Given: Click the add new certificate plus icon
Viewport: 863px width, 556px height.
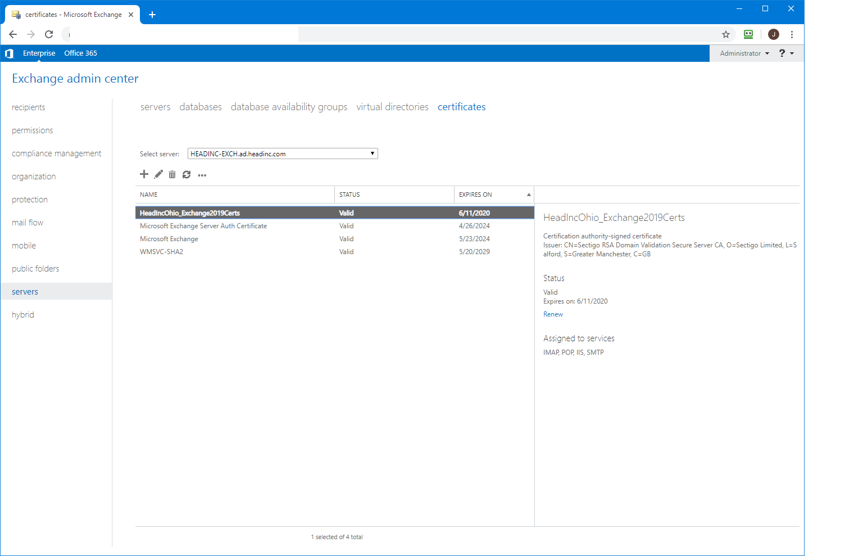Looking at the screenshot, I should coord(144,174).
